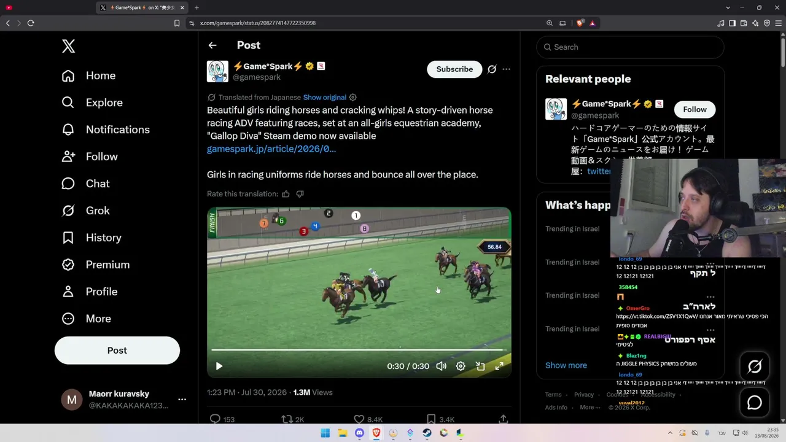Expand the tab search dropdown arrow
This screenshot has width=786, height=442.
[728, 7]
